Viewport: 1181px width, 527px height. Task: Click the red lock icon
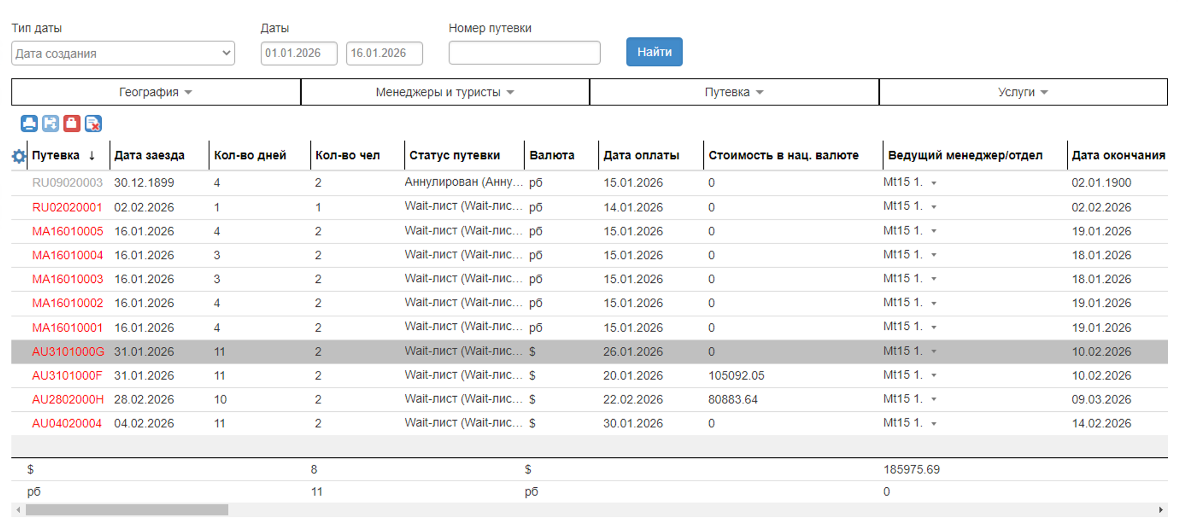(71, 123)
